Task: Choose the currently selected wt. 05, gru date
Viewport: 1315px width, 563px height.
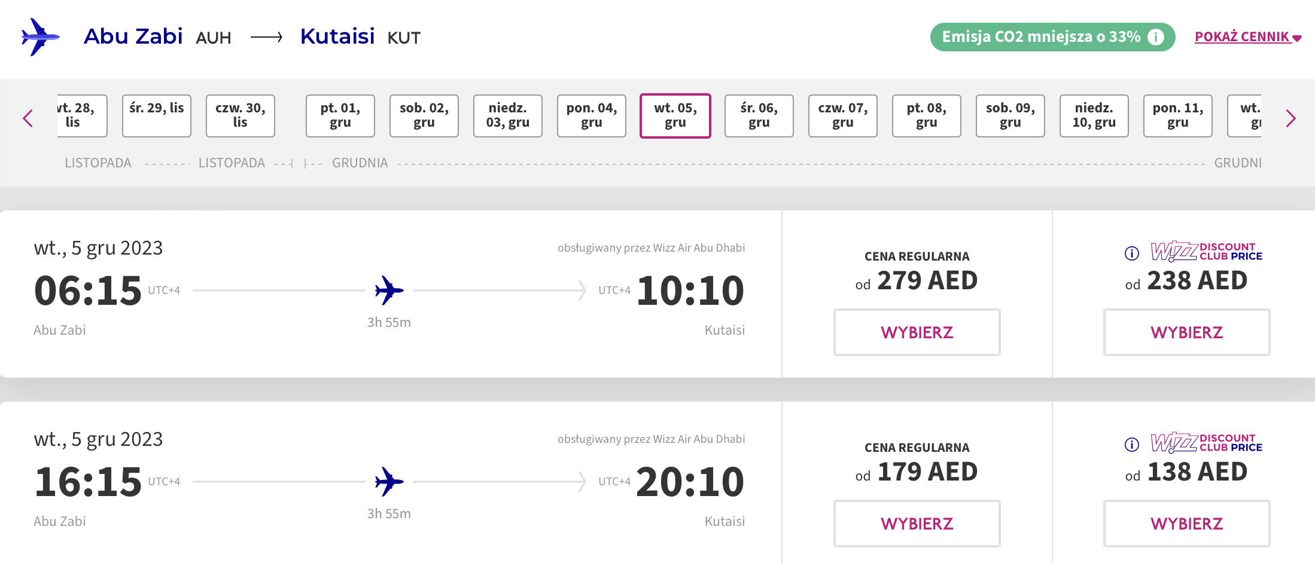Action: 675,116
